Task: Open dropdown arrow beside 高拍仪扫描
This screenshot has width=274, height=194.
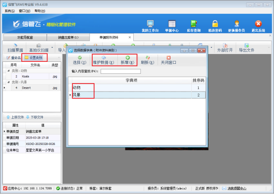Action: [x=52, y=48]
